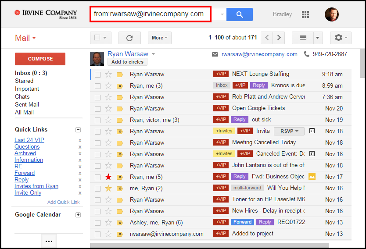Open the input tools dropdown arrow

[318, 38]
